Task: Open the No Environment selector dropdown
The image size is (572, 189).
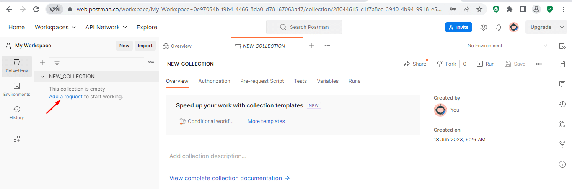Action: coord(507,46)
